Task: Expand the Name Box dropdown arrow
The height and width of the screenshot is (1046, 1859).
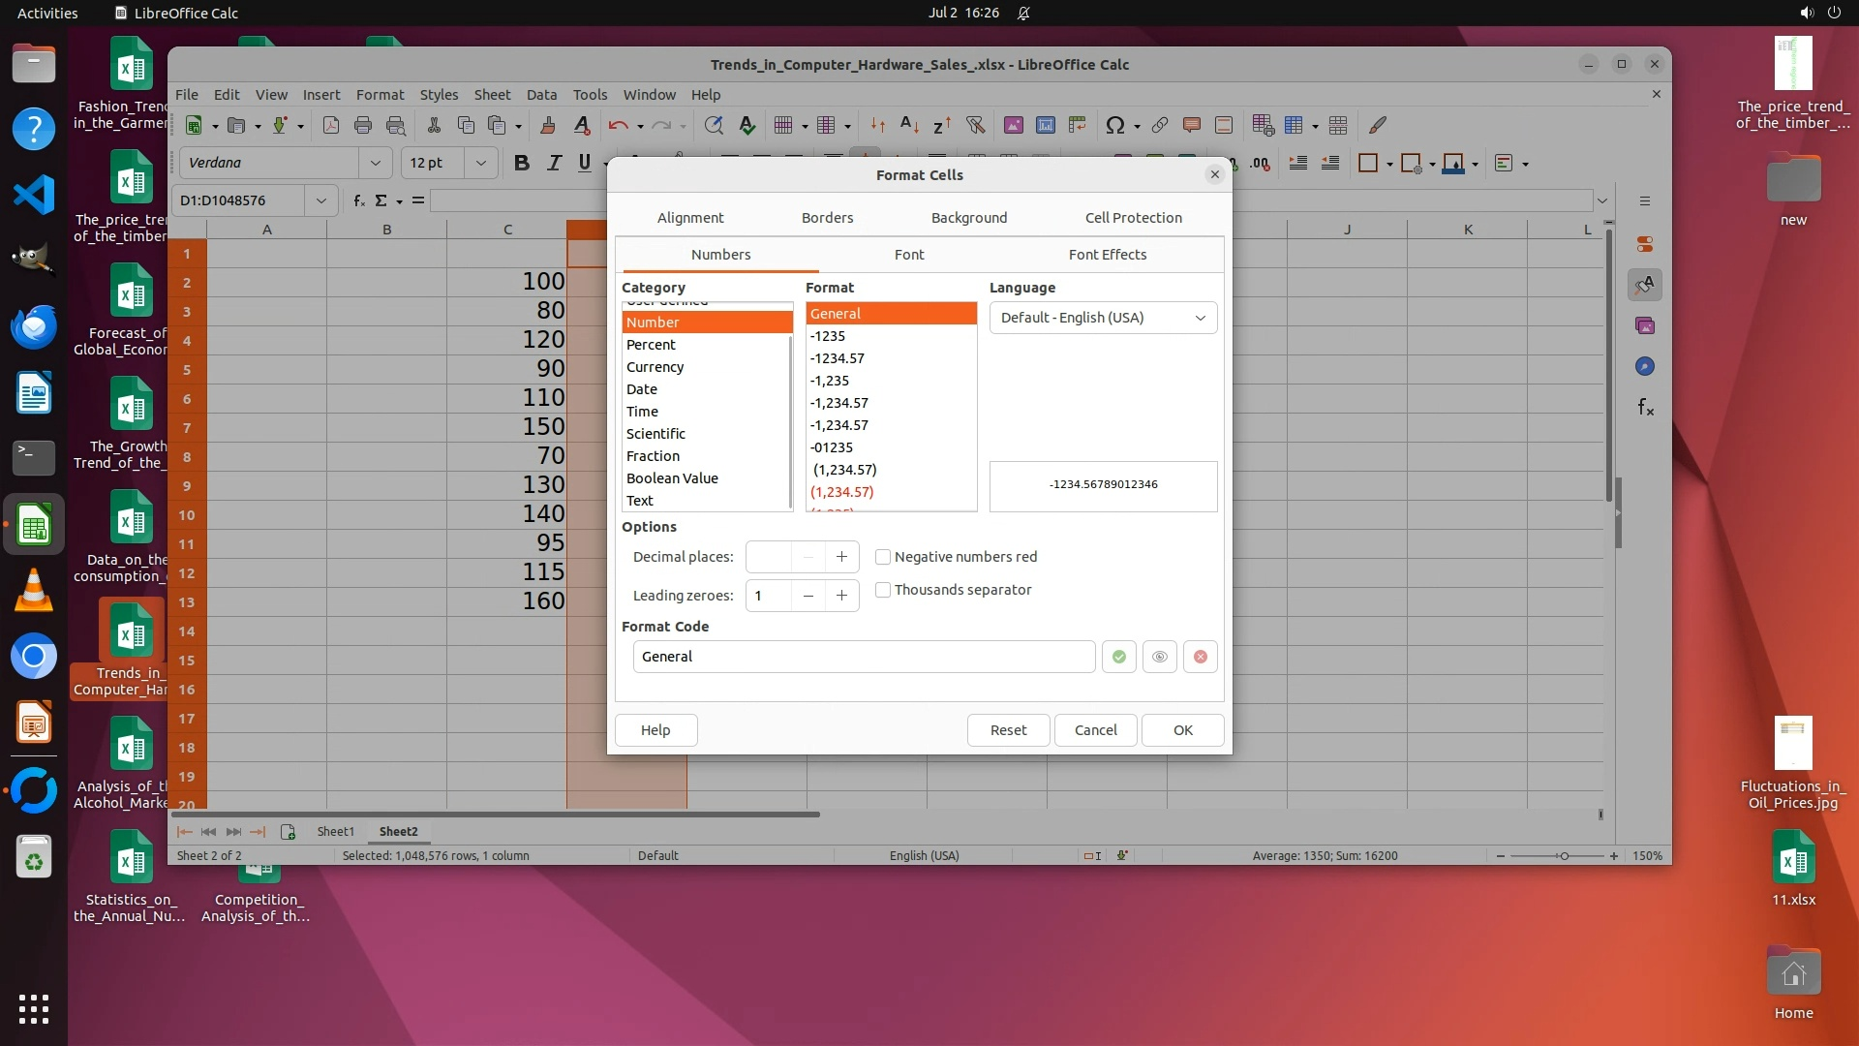Action: tap(320, 200)
